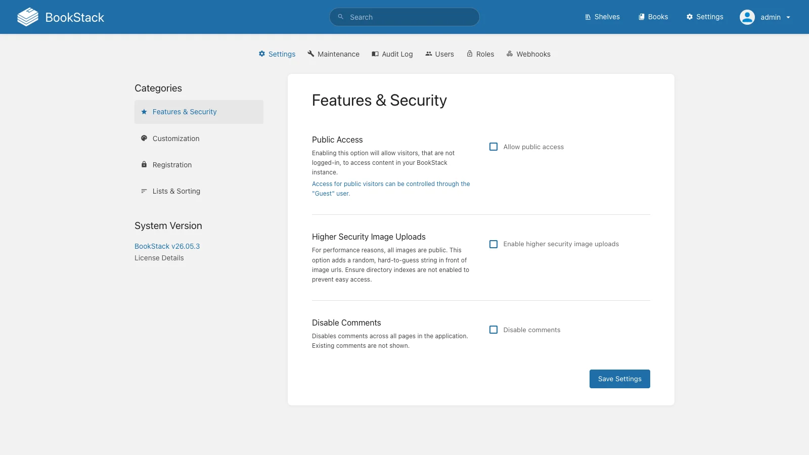Open the Guest user access link

pyautogui.click(x=391, y=189)
